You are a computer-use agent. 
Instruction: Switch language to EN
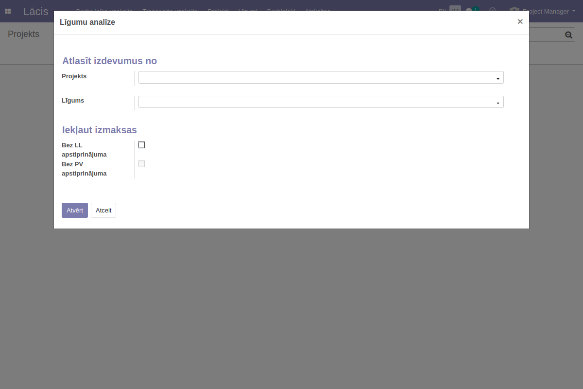[x=442, y=10]
